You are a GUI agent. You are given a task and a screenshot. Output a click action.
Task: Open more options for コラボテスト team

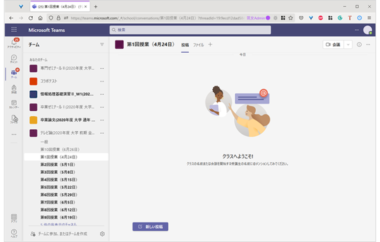[x=102, y=81]
